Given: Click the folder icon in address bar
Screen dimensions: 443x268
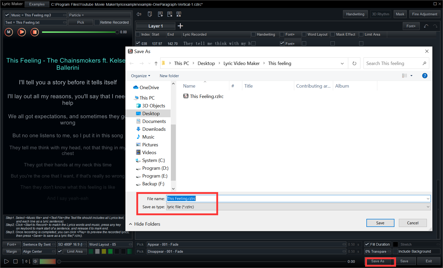Looking at the screenshot, I should pos(163,63).
